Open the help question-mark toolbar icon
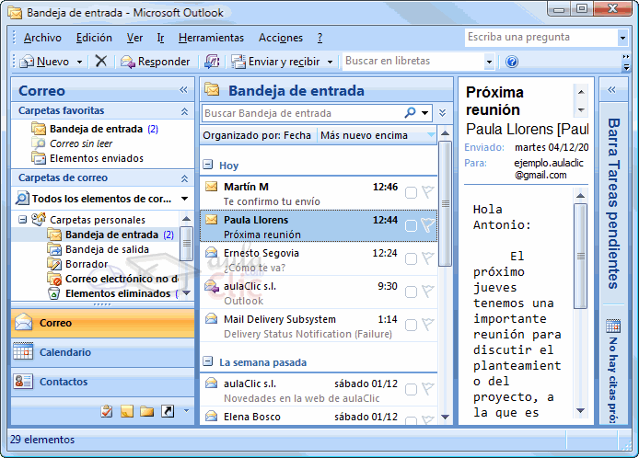Viewport: 639px width, 458px height. 512,62
